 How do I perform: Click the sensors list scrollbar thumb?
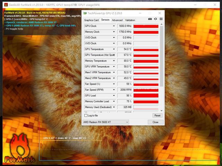(x=162, y=56)
